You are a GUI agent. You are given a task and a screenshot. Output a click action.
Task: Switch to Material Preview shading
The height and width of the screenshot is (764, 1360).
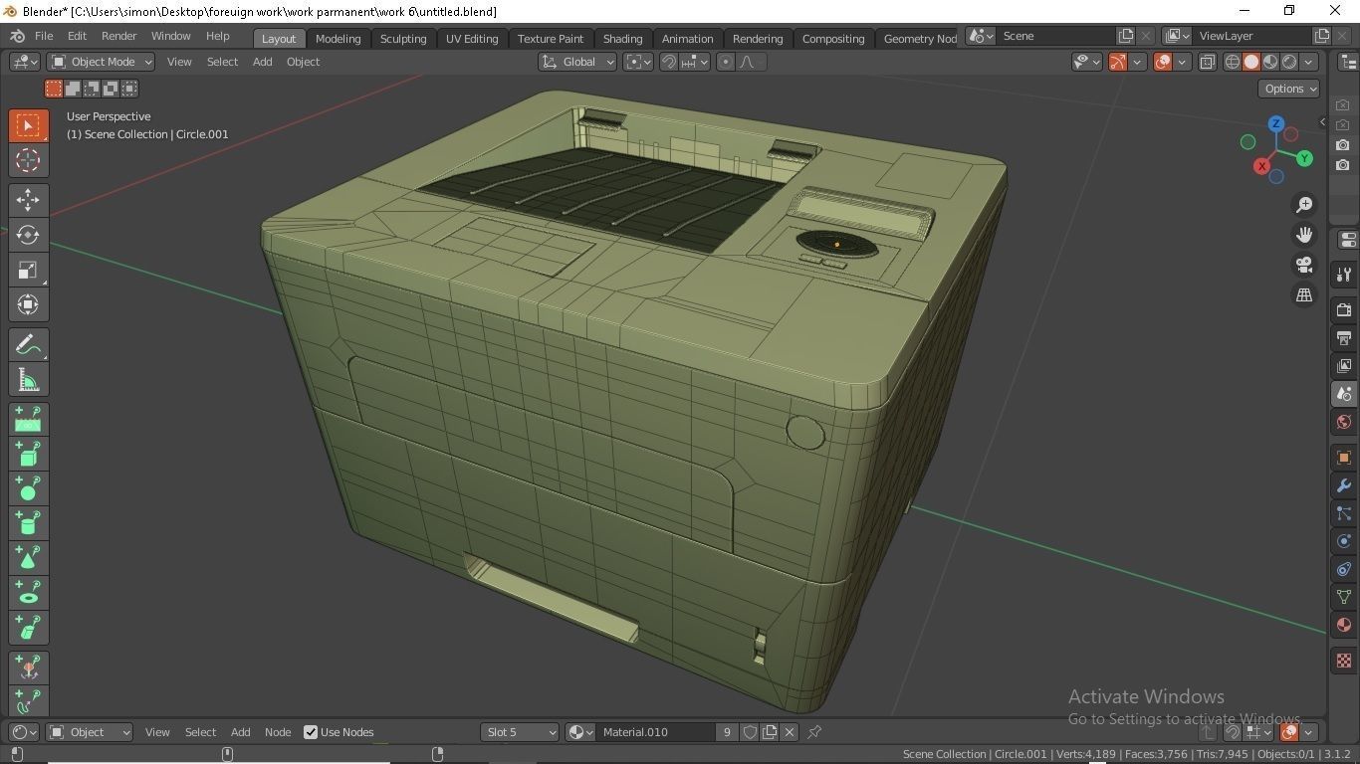[1270, 62]
